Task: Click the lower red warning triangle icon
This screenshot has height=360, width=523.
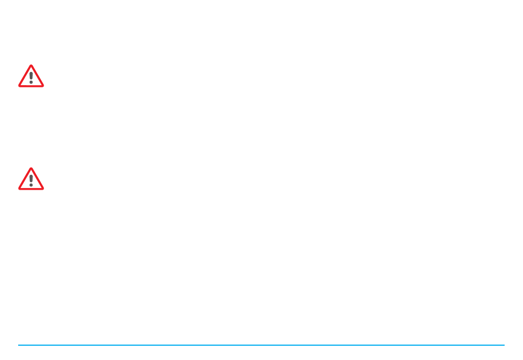Action: point(31,179)
